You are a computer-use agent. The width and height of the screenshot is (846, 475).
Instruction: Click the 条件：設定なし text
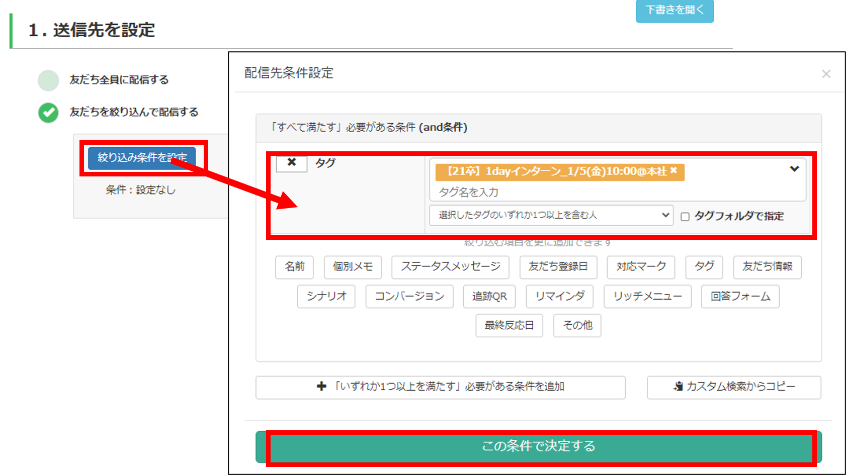[x=141, y=190]
